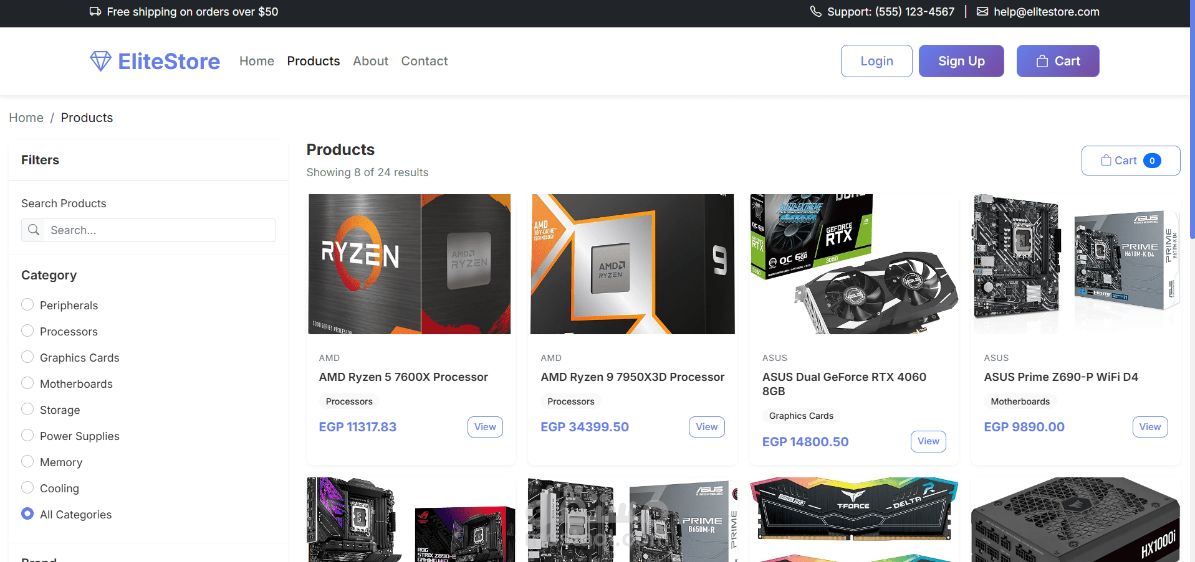This screenshot has width=1195, height=562.
Task: Select the Peripherals category radio button
Action: click(x=27, y=304)
